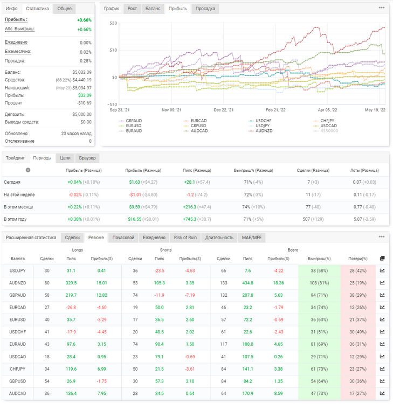Open the Просадка chart tab
Image resolution: width=393 pixels, height=404 pixels.
coord(205,9)
